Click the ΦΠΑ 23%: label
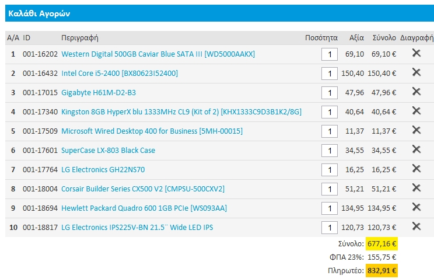Image resolution: width=434 pixels, height=279 pixels. [x=346, y=257]
